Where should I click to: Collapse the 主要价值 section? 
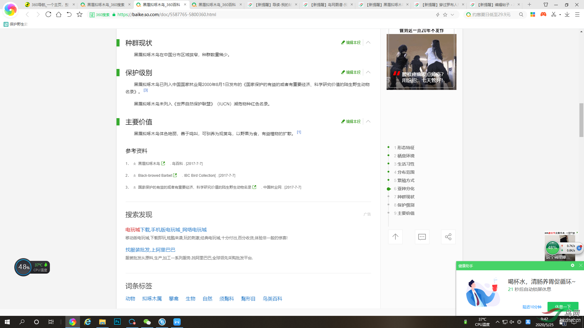coord(368,121)
